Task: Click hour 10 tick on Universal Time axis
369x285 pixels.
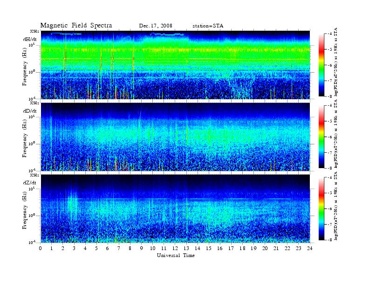Action: click(152, 248)
